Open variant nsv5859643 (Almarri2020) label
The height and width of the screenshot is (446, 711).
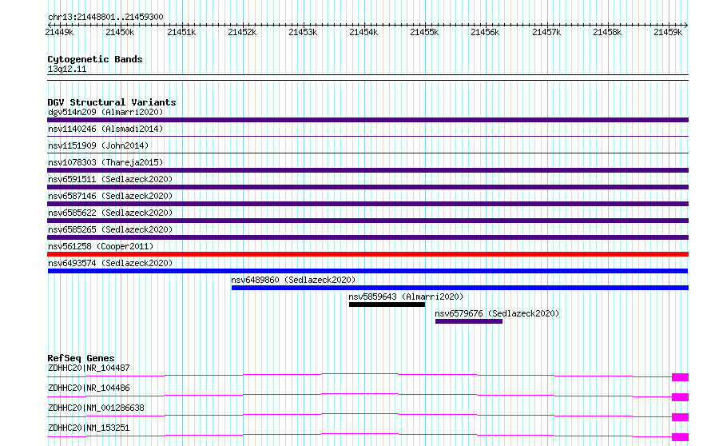(x=406, y=297)
